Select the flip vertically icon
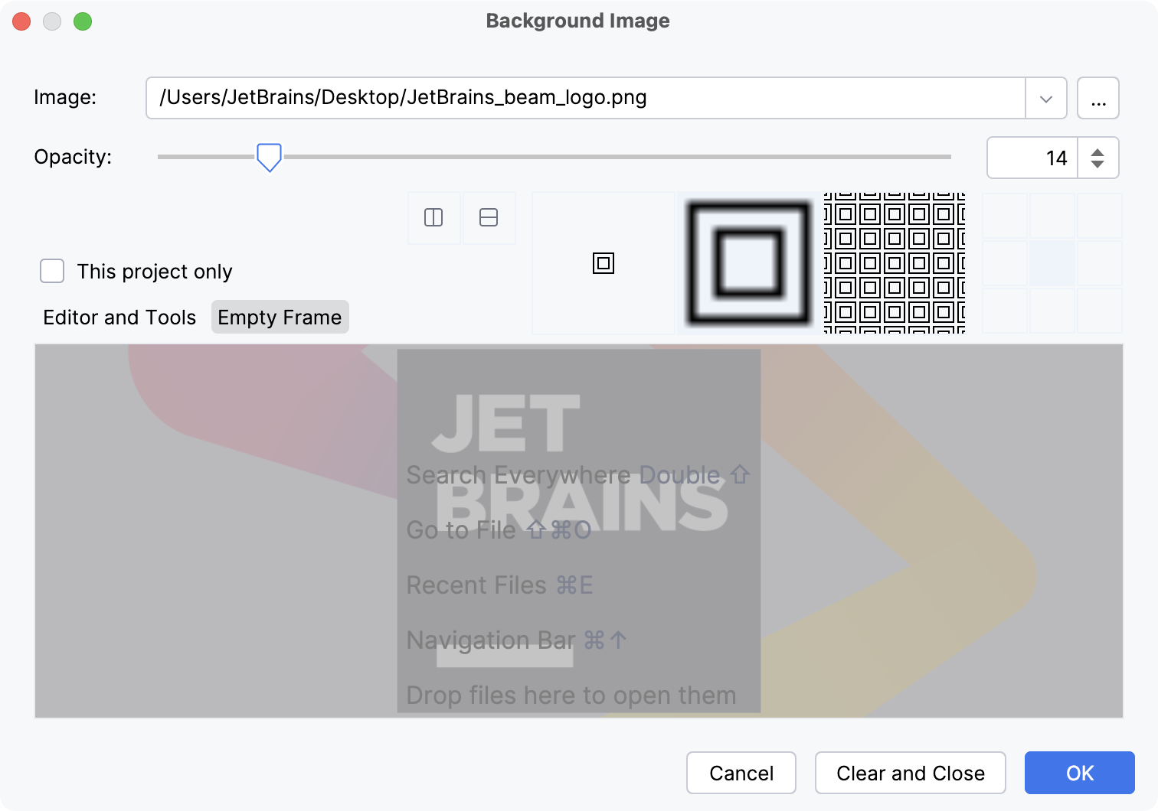The image size is (1158, 811). pos(489,218)
